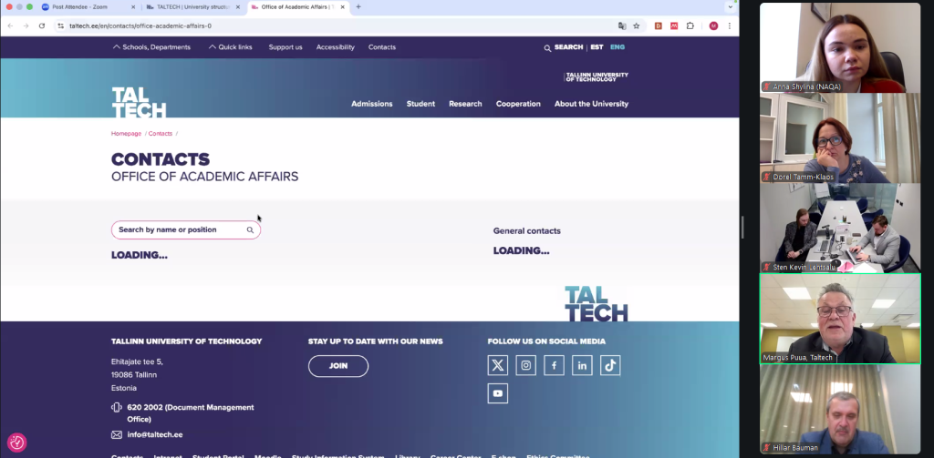Open TalTech's X (Twitter) social page
934x458 pixels.
(x=497, y=366)
